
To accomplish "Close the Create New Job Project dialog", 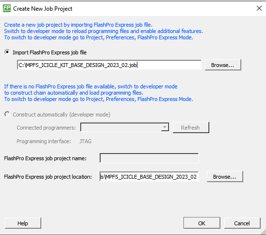I will pos(259,8).
